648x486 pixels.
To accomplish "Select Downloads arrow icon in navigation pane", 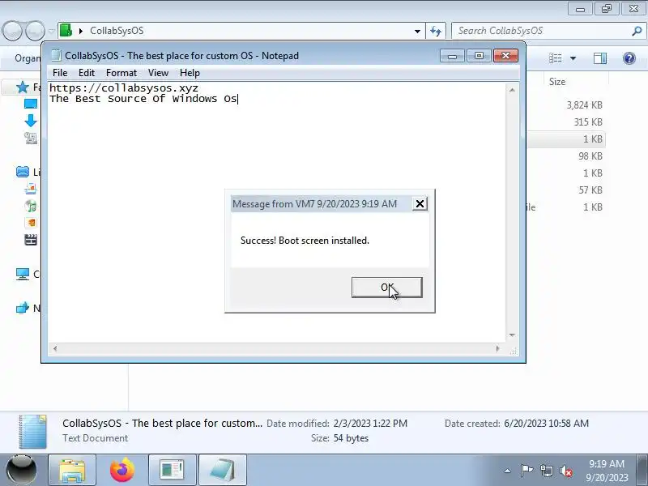I will click(31, 121).
